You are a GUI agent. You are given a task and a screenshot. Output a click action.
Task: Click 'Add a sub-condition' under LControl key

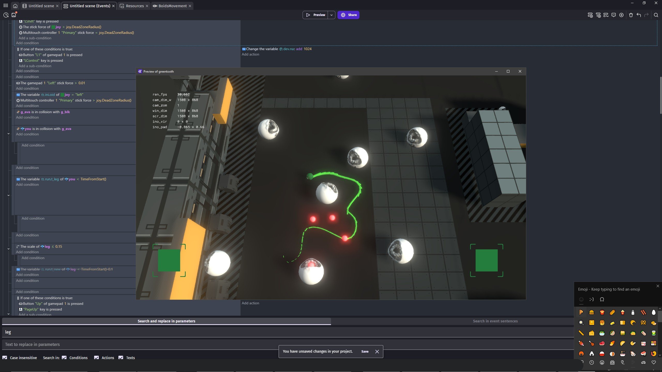click(x=35, y=66)
